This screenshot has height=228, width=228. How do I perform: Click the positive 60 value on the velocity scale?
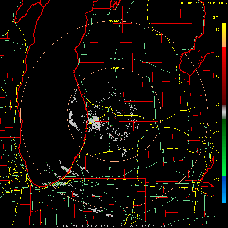[x=218, y=58]
